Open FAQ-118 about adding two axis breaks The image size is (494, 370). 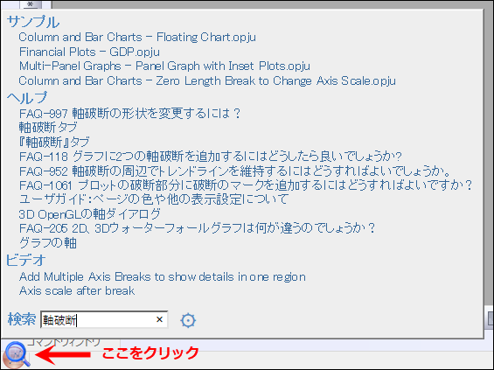tap(211, 157)
